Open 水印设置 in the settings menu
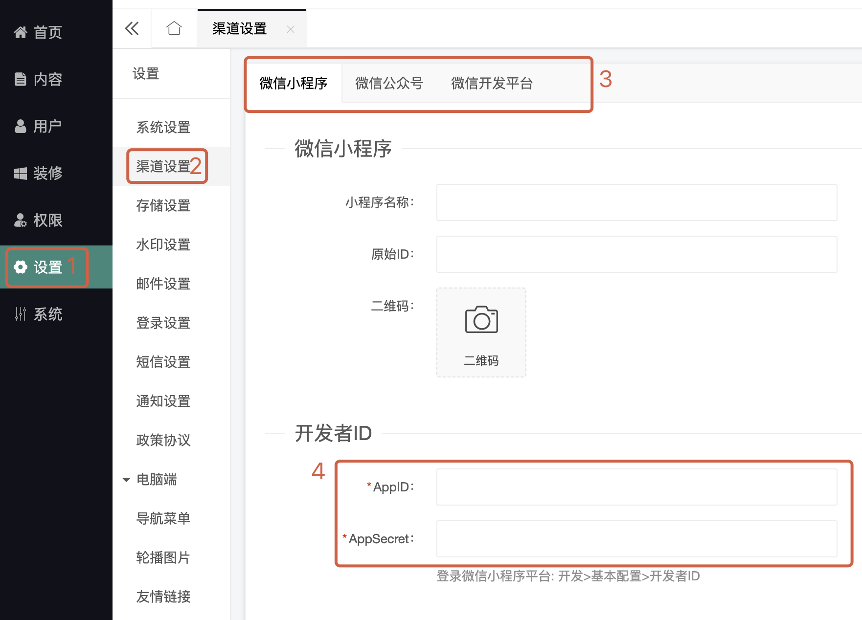Image resolution: width=862 pixels, height=620 pixels. [163, 244]
